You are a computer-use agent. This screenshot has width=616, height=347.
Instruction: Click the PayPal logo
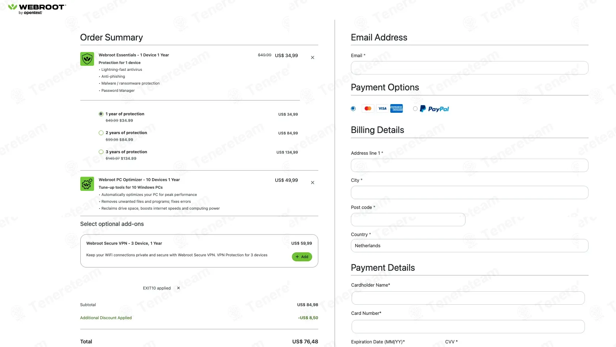pyautogui.click(x=434, y=109)
